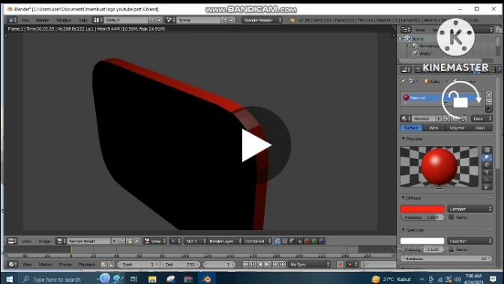
Task: Open the Data link dropdown
Action: pyautogui.click(x=481, y=118)
